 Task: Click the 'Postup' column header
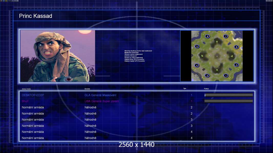206,89
